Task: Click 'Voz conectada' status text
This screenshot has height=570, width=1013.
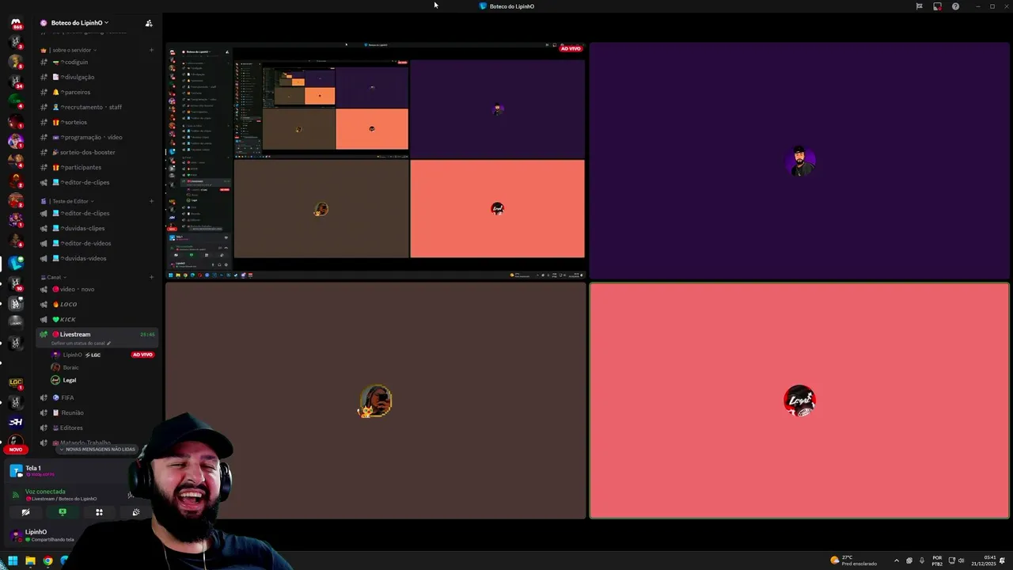Action: pos(45,492)
